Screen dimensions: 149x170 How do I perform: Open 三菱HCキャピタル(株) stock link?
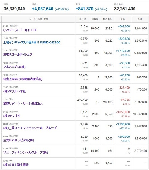click(x=18, y=140)
